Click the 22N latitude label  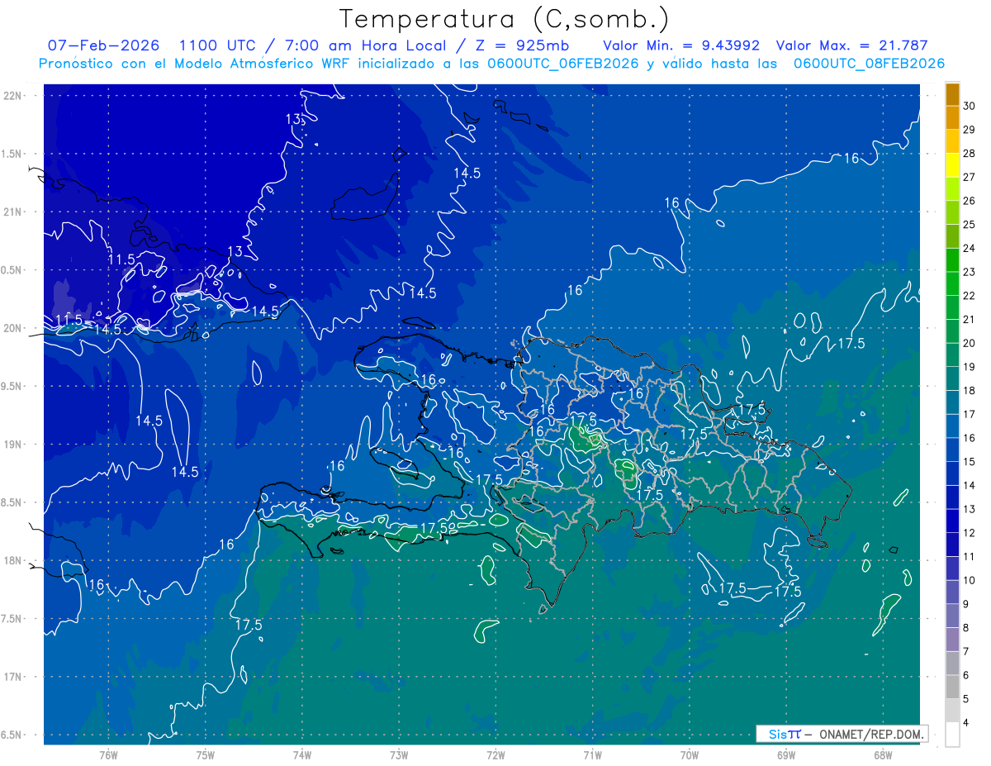click(12, 95)
